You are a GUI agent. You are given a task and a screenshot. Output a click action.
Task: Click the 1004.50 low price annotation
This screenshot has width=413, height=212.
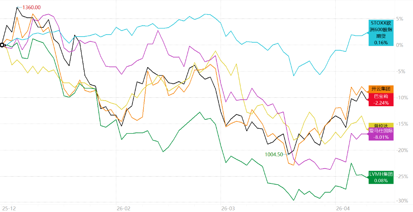click(274, 154)
